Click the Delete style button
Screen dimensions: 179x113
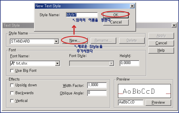(x=132, y=41)
